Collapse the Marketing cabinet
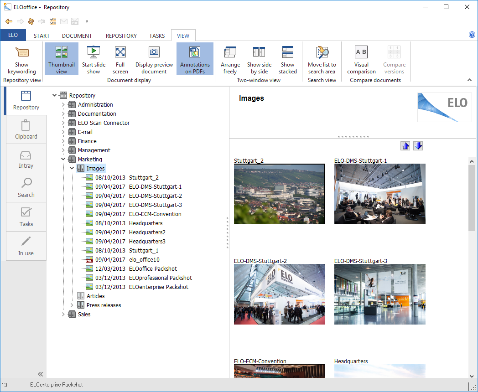 pyautogui.click(x=63, y=159)
